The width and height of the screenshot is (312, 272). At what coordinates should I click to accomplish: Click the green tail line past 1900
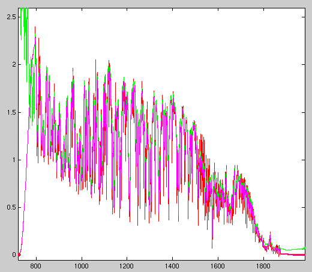click(293, 249)
